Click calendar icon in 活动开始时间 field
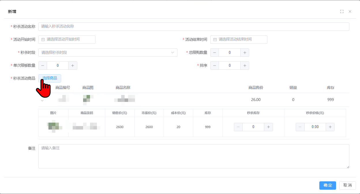Viewport: 360px width, 194px height. click(43, 39)
